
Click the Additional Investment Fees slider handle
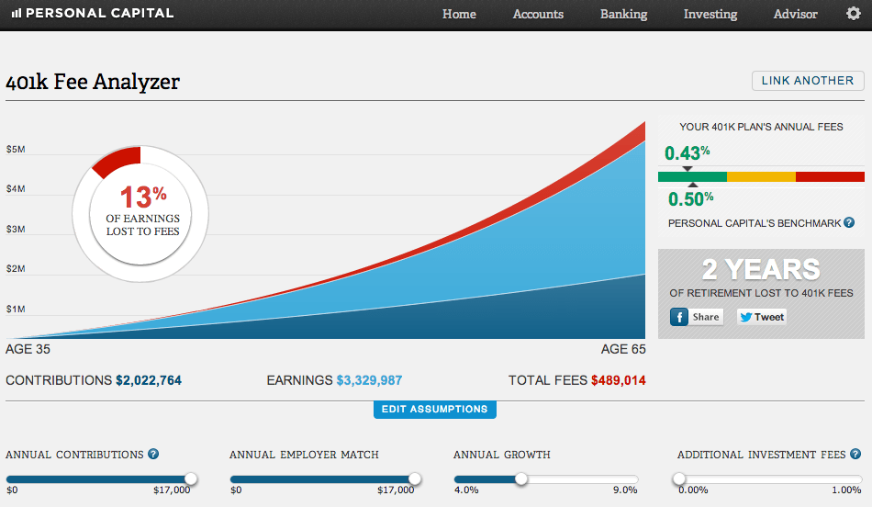click(679, 479)
